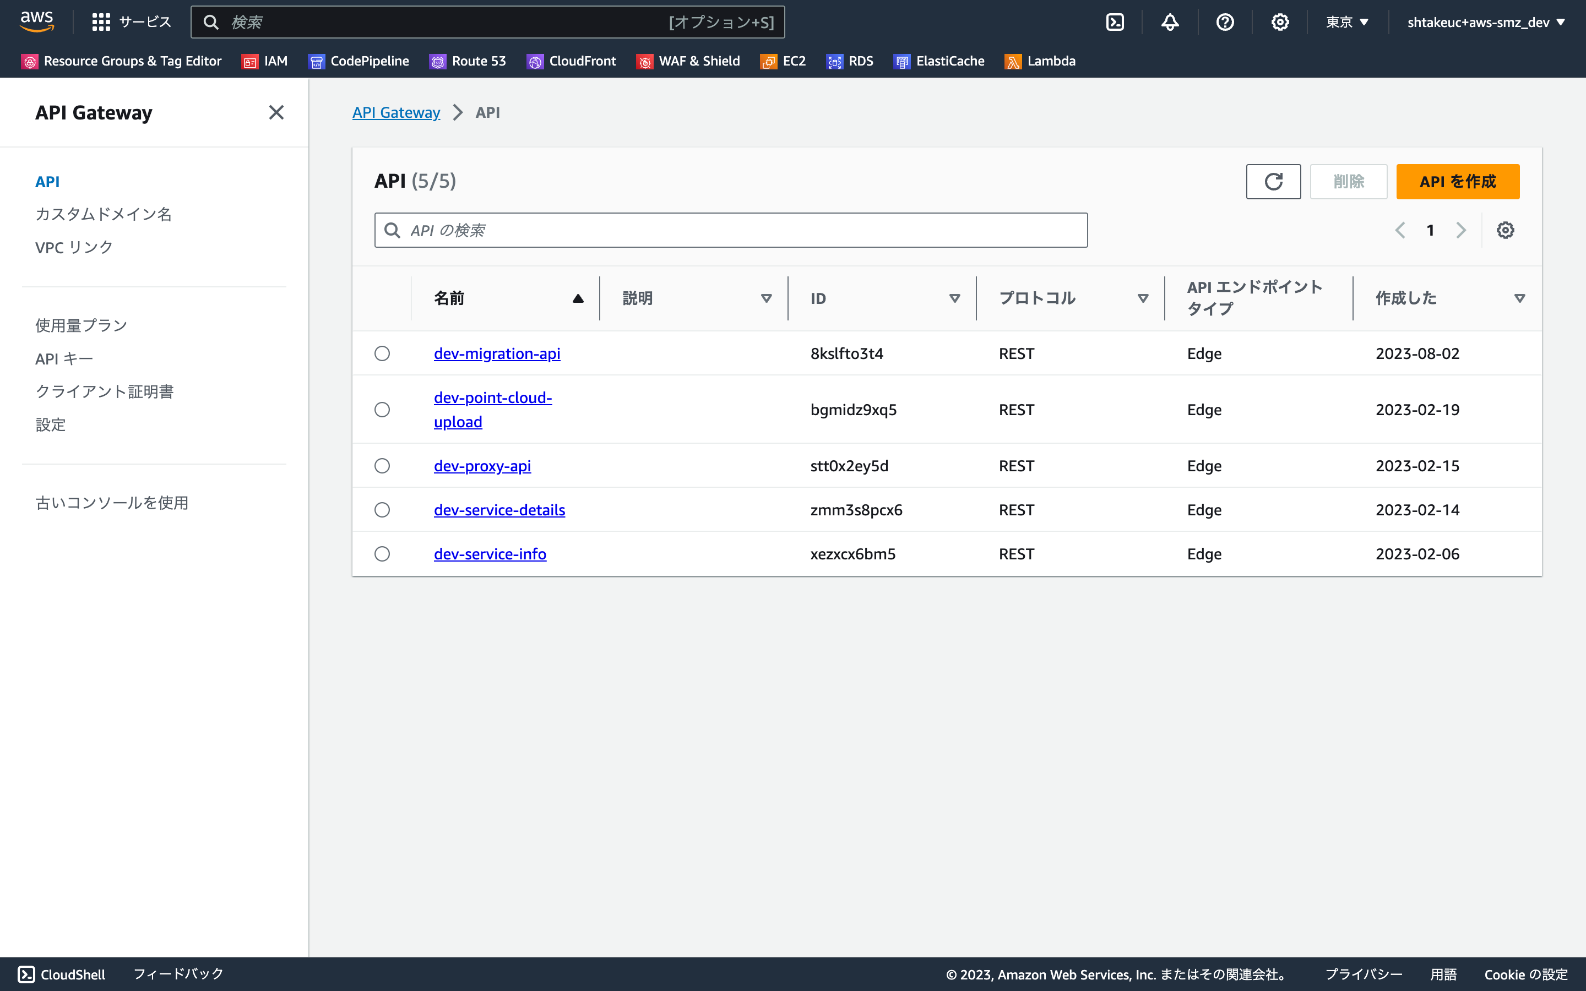The image size is (1586, 991).
Task: Open the CloudShell terminal icon in the top bar
Action: 1115,21
